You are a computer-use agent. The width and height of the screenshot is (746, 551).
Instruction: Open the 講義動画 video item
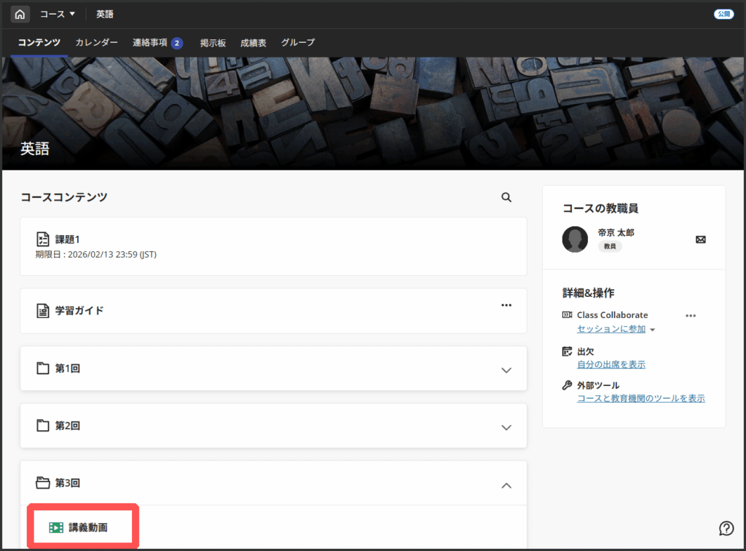point(88,528)
